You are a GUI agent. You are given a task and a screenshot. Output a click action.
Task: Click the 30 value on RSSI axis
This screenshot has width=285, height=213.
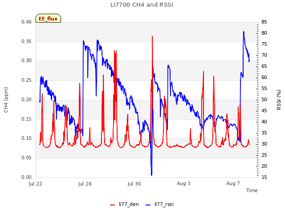coord(264,144)
